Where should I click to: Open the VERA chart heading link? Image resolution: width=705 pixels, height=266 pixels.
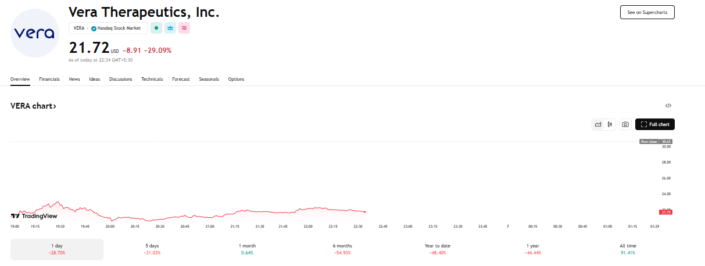point(33,106)
